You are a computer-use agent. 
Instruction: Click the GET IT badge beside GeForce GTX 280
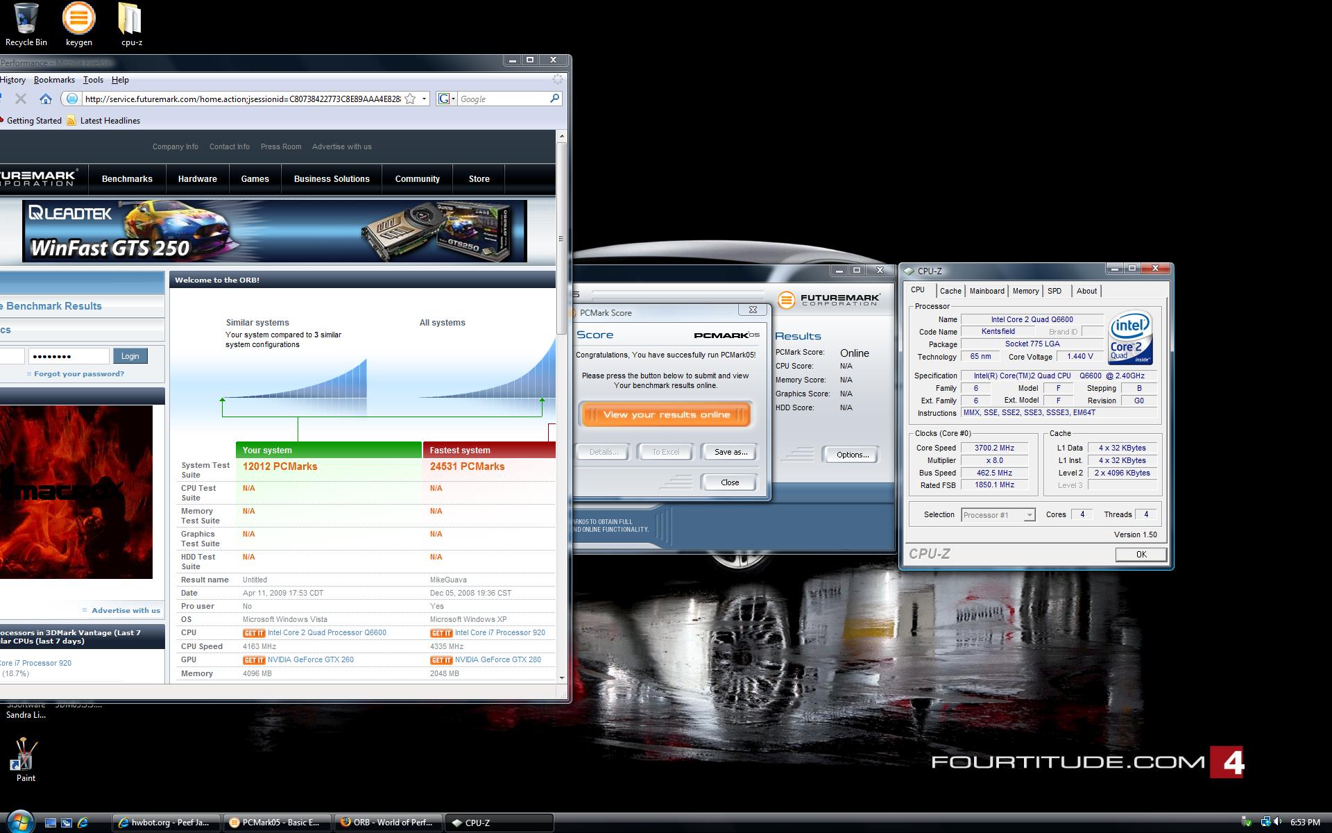441,660
